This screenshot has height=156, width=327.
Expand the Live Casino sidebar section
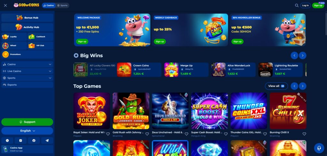point(27,71)
